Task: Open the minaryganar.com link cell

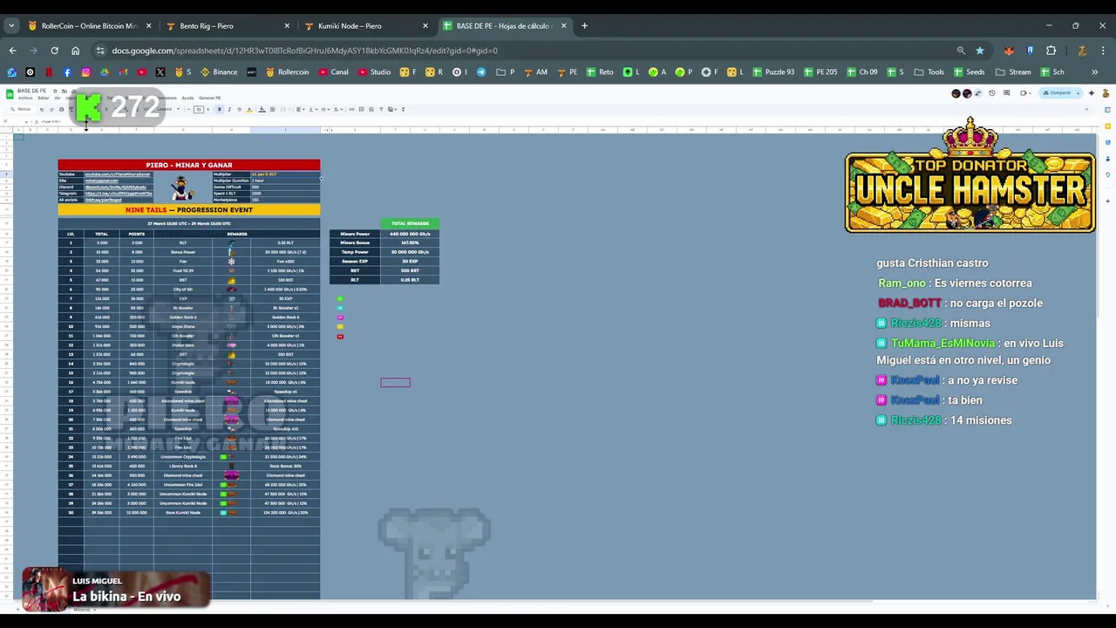Action: point(119,181)
